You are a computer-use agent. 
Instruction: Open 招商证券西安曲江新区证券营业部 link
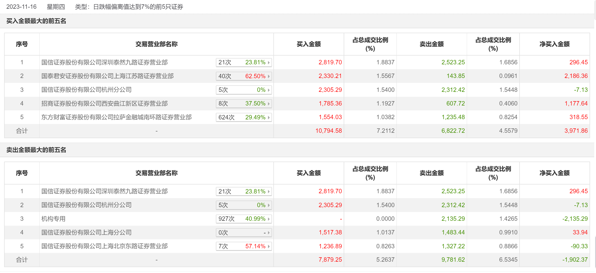point(105,104)
